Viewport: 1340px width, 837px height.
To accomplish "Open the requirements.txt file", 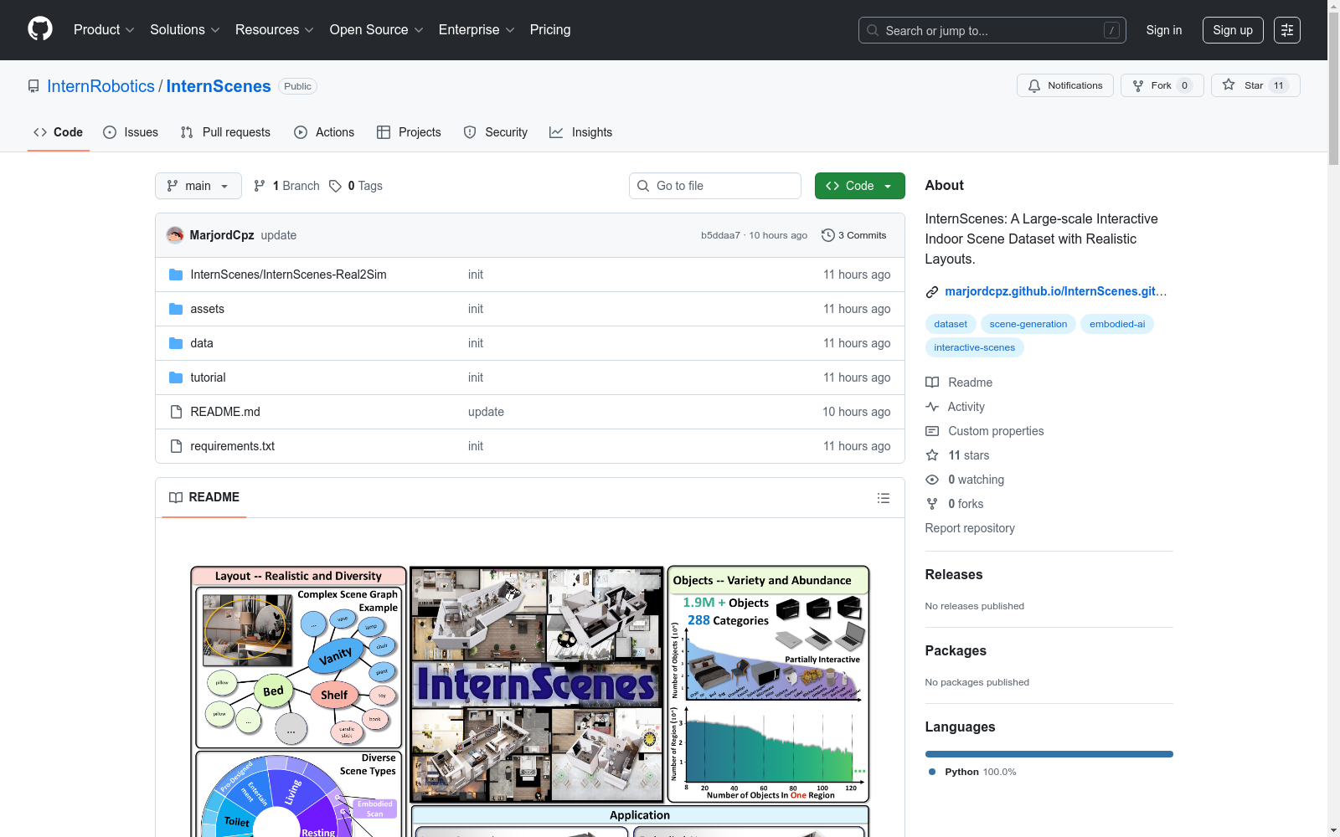I will 233,446.
